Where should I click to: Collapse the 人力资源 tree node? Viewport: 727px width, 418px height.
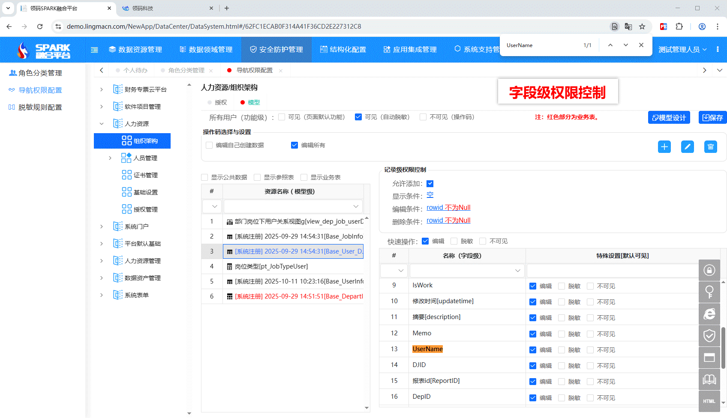click(x=101, y=123)
